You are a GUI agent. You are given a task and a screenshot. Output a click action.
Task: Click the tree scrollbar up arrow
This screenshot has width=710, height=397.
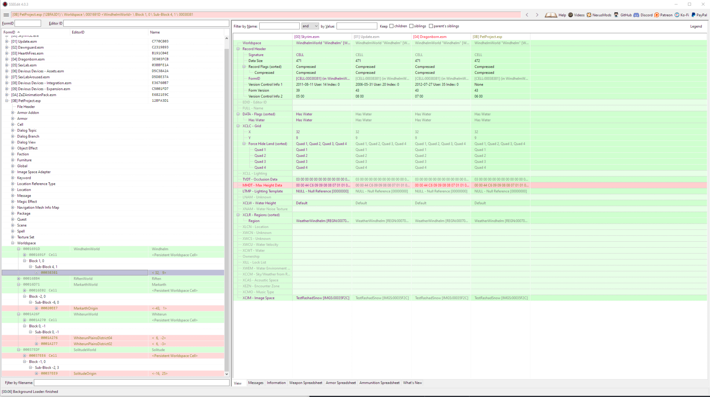tap(227, 38)
